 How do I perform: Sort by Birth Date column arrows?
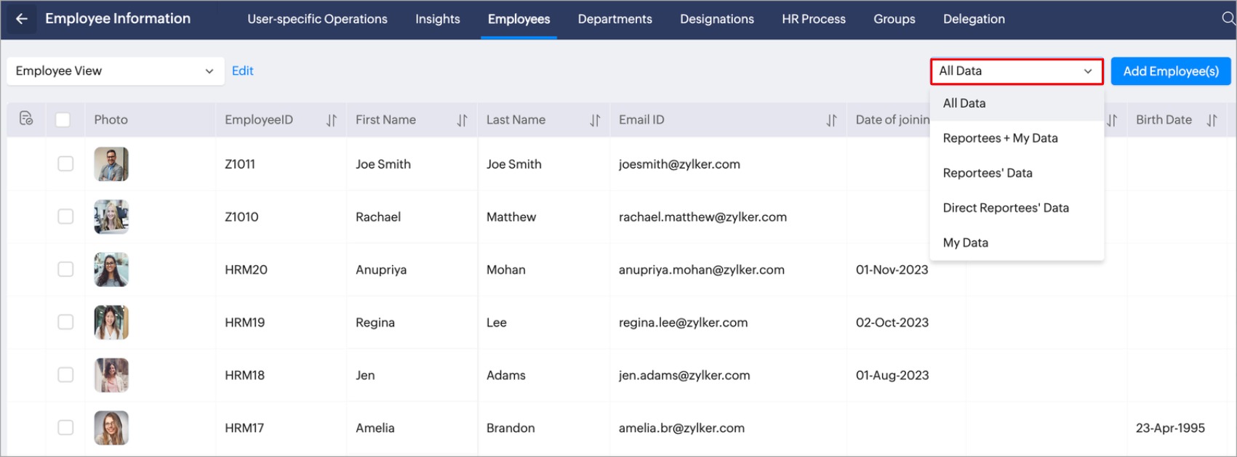[x=1212, y=121]
